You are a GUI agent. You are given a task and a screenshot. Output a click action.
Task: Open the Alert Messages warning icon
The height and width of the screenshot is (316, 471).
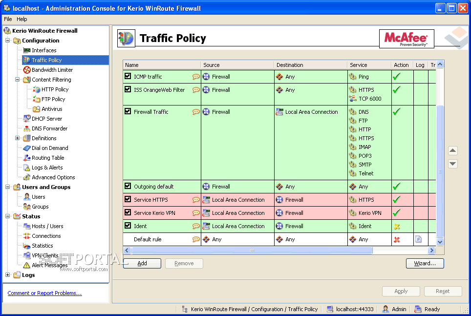(27, 265)
